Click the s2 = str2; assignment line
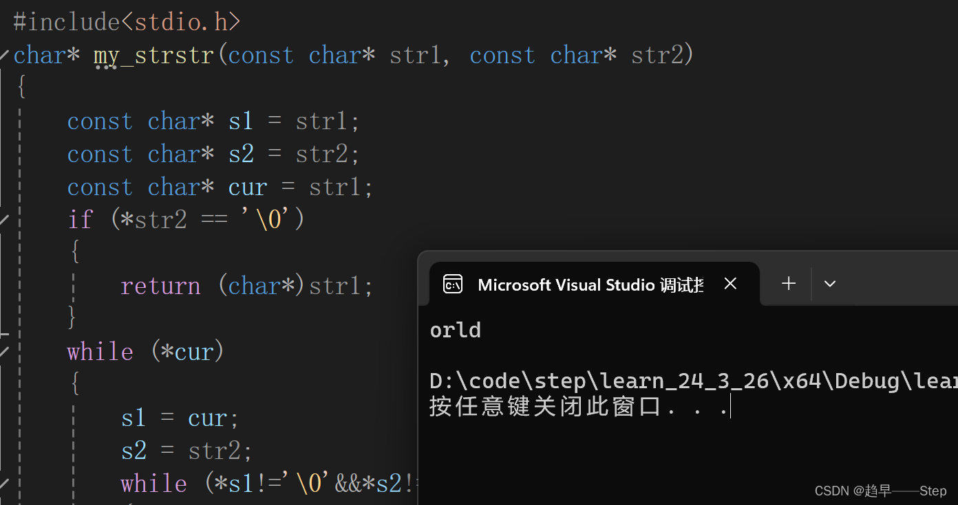Image resolution: width=958 pixels, height=505 pixels. [x=187, y=451]
